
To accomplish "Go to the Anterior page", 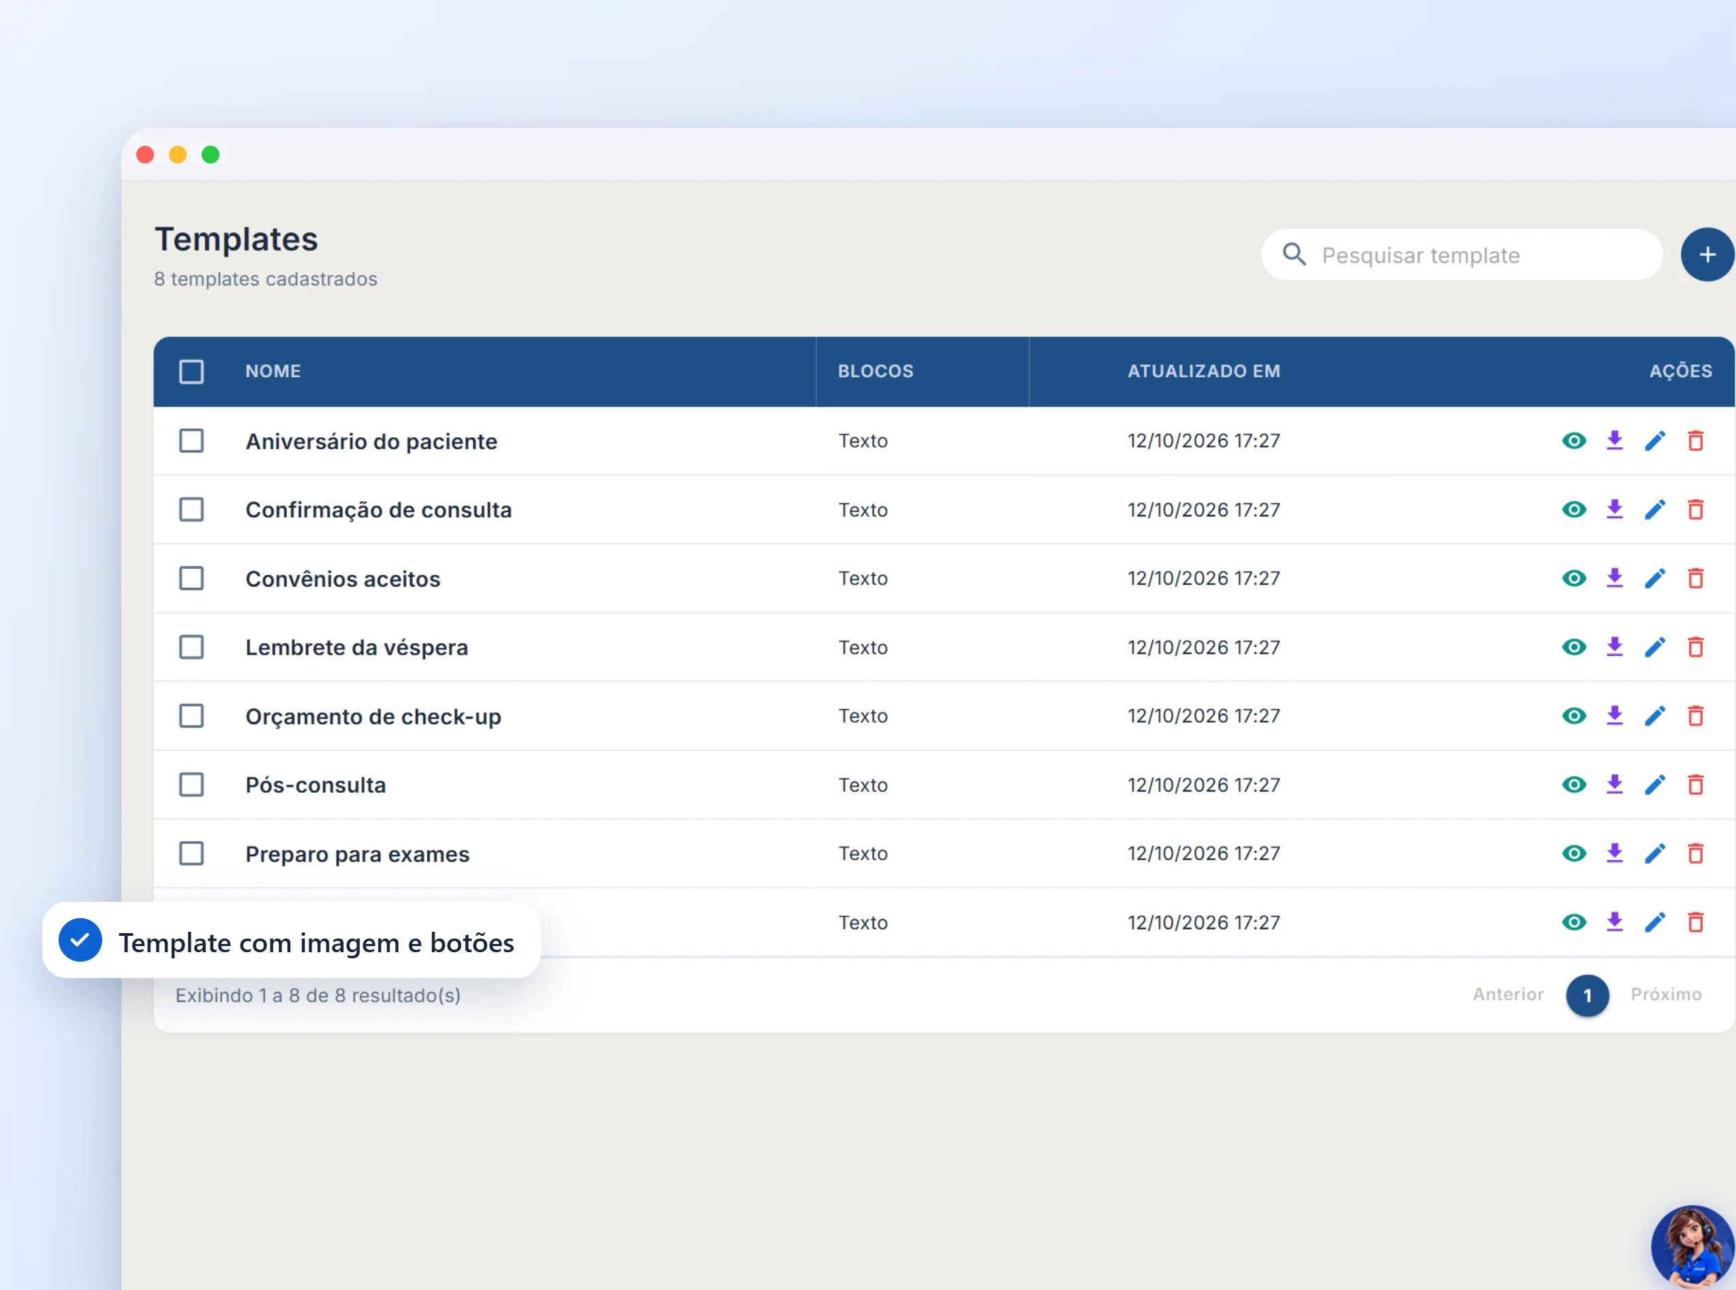I will 1507,994.
